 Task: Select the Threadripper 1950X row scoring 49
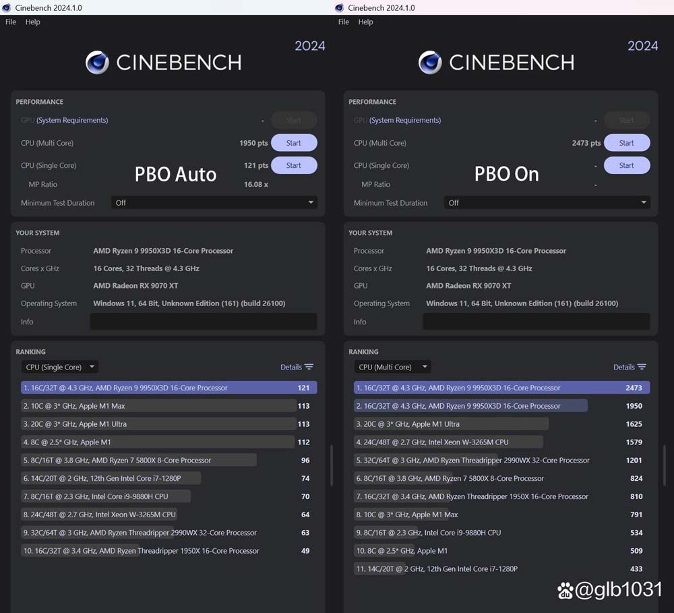click(169, 550)
